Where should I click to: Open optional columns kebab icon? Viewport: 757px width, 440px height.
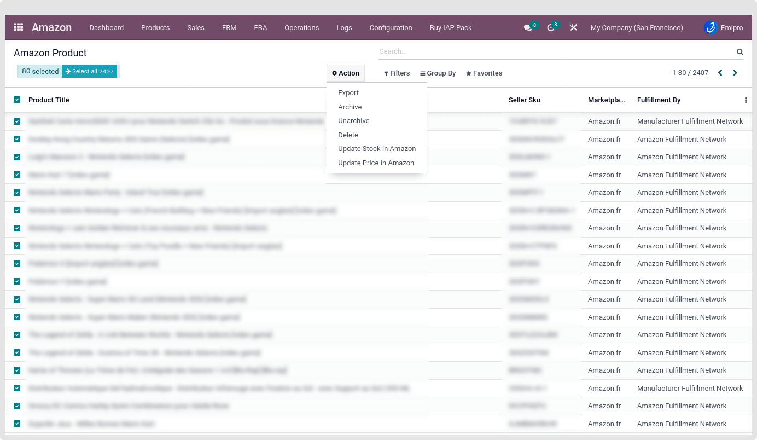pos(745,100)
